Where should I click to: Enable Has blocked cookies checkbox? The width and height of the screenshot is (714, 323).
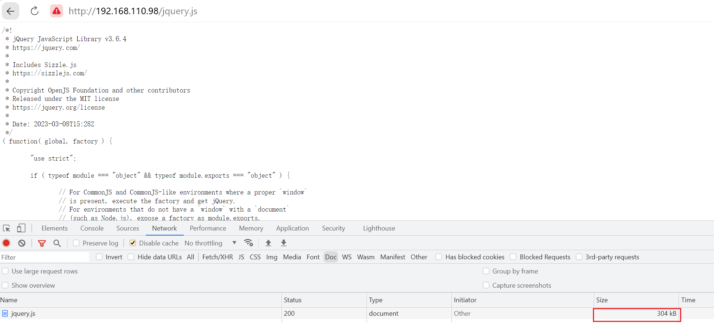[439, 257]
